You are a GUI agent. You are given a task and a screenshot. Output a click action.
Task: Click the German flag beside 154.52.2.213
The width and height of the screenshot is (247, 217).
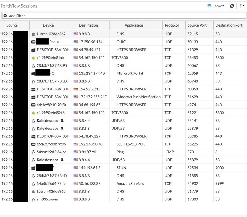click(x=76, y=89)
